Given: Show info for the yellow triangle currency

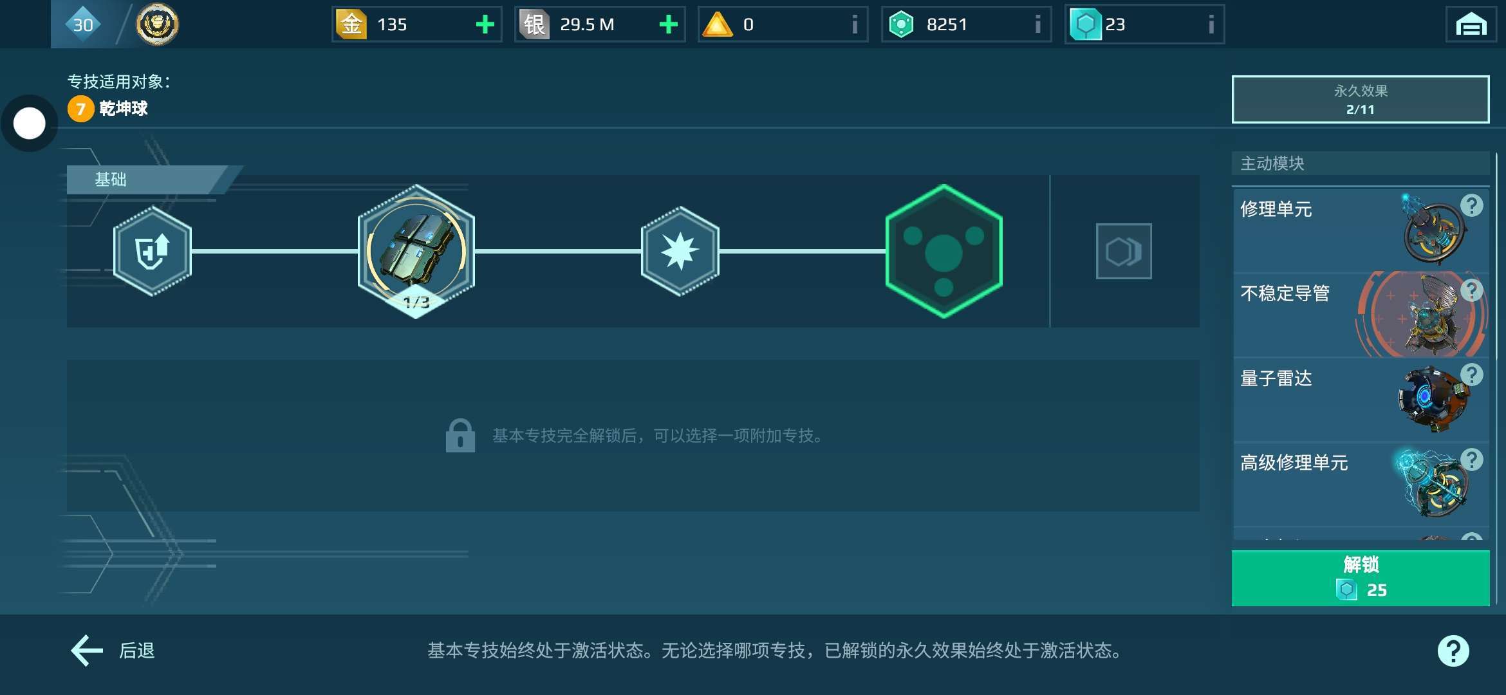Looking at the screenshot, I should coord(855,24).
